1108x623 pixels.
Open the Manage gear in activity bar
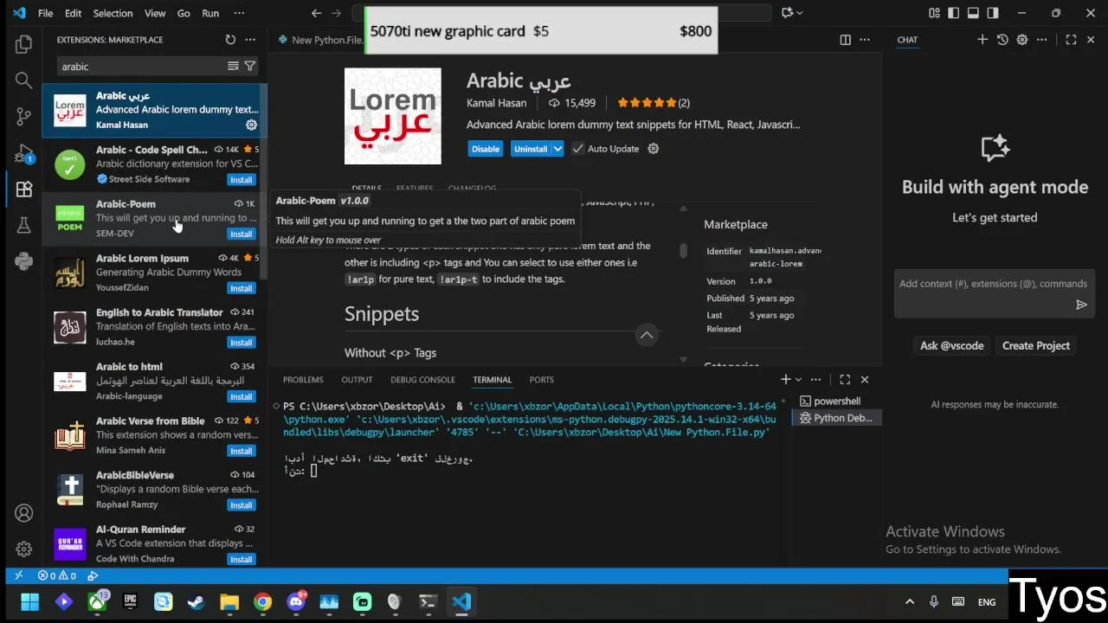coord(23,549)
